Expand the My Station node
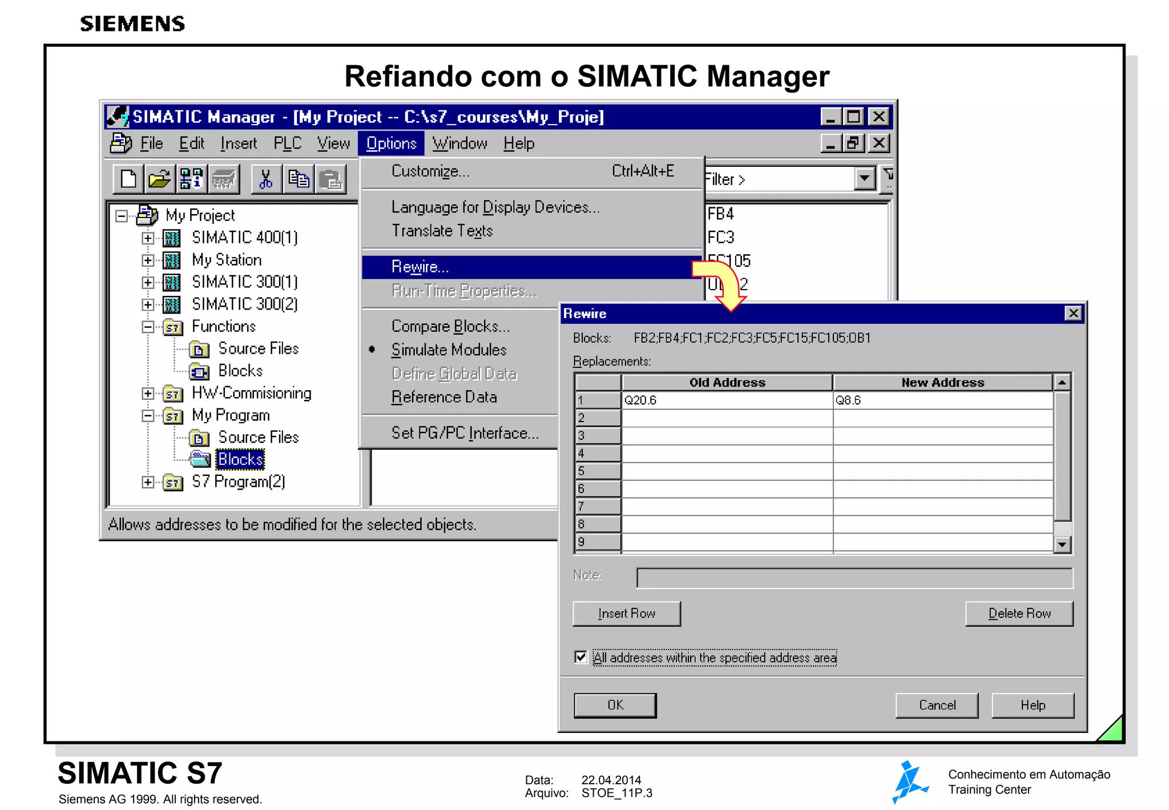The width and height of the screenshot is (1169, 810). [x=148, y=260]
